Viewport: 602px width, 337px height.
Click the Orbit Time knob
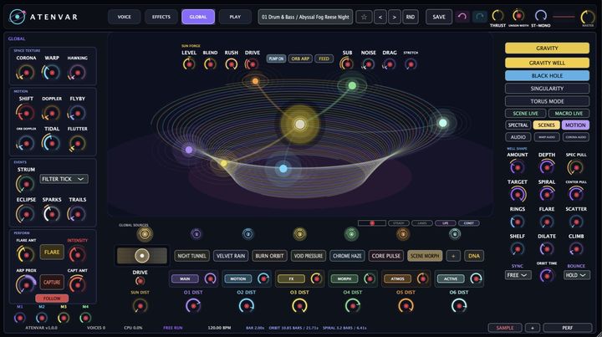[x=547, y=275]
